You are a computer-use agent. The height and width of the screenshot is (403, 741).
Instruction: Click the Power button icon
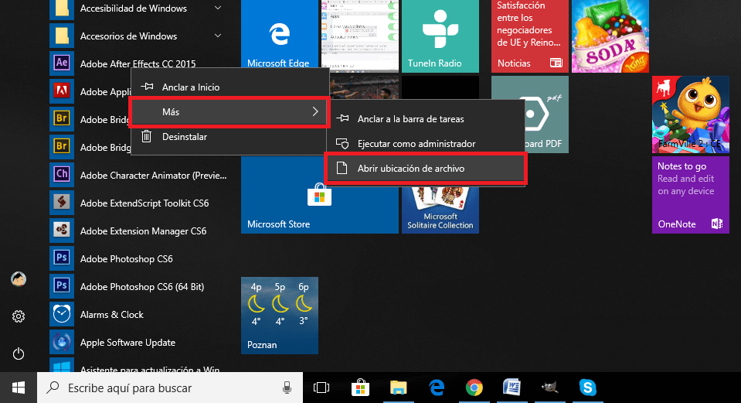[x=19, y=353]
